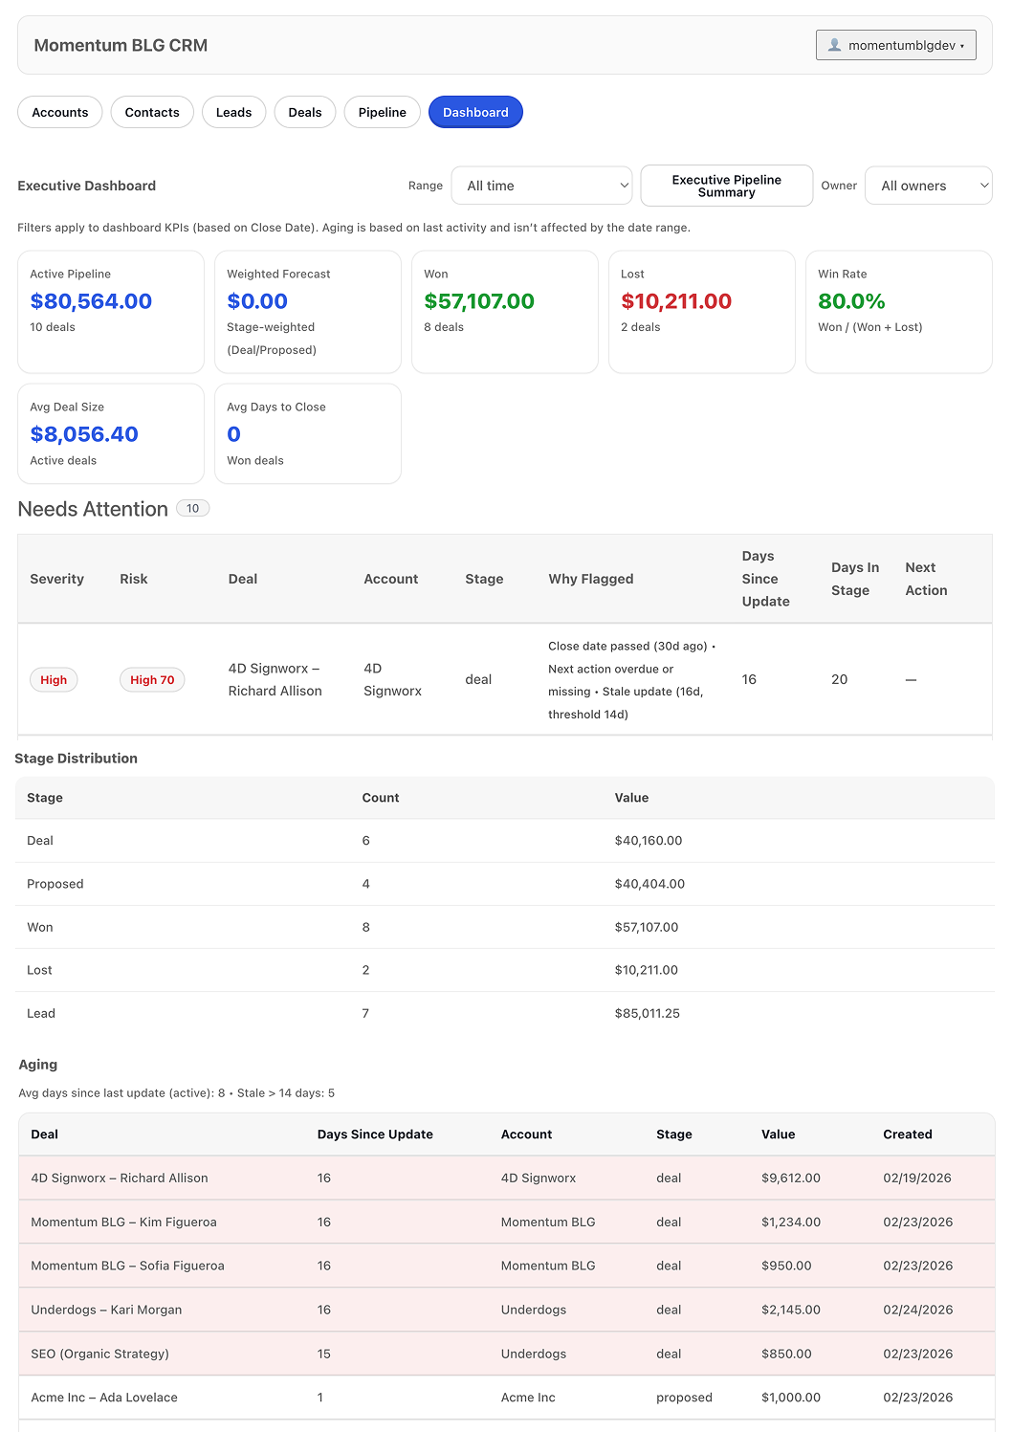Click the Needs Attention count badge
This screenshot has height=1432, width=1012.
(x=192, y=509)
